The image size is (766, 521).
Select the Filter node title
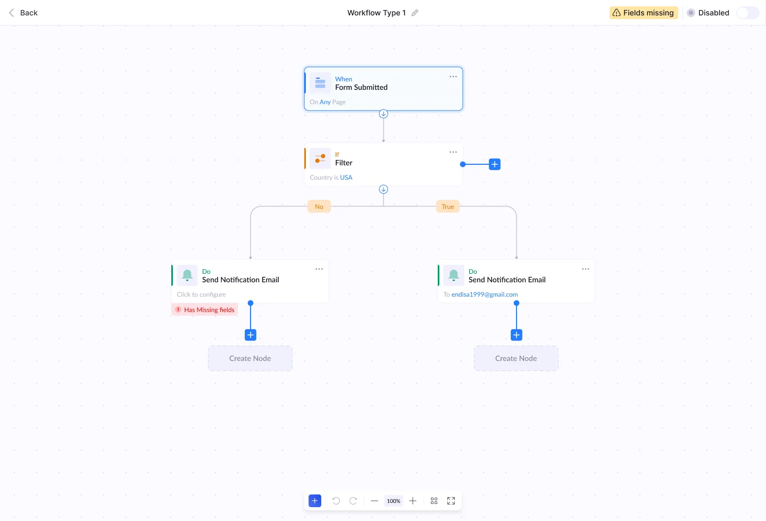[344, 163]
